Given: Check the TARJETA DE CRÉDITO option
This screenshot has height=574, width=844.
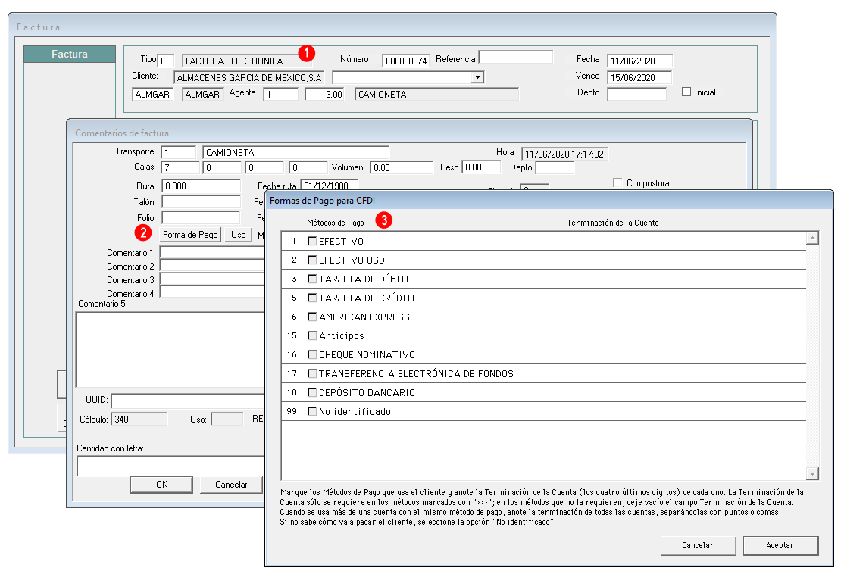Looking at the screenshot, I should pyautogui.click(x=312, y=298).
